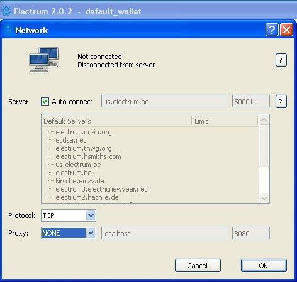Click the proxy host field localhost

[164, 233]
